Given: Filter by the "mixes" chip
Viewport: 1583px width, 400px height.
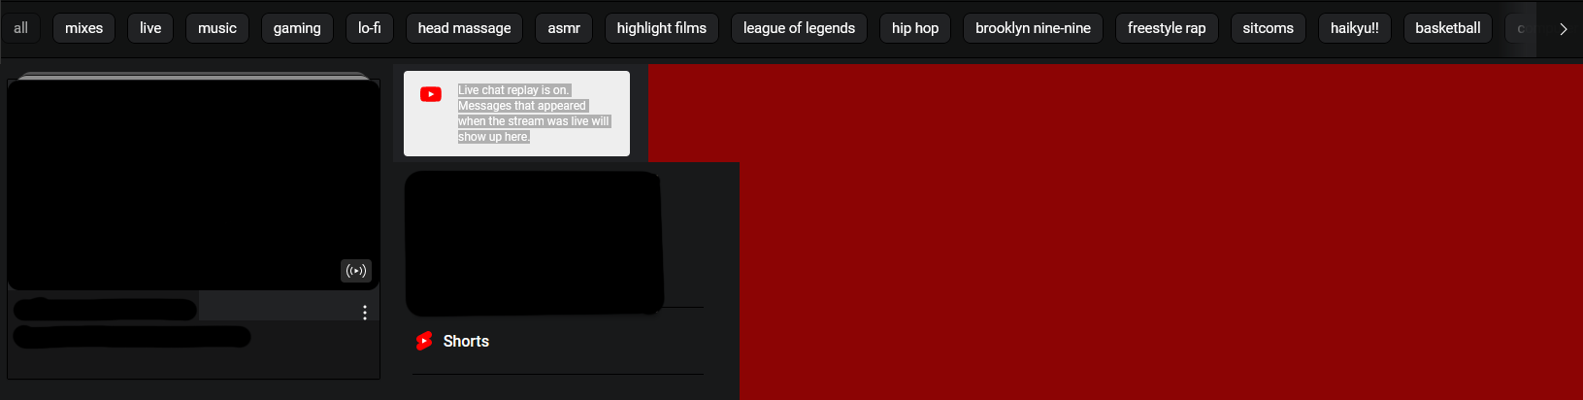Looking at the screenshot, I should [x=83, y=28].
